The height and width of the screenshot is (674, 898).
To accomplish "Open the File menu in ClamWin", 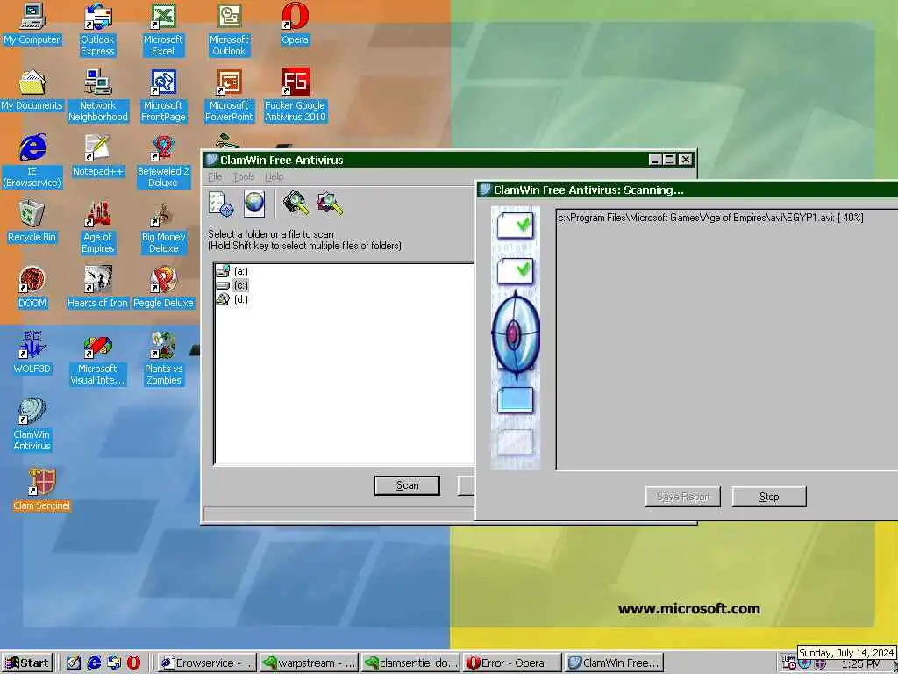I will pyautogui.click(x=215, y=176).
